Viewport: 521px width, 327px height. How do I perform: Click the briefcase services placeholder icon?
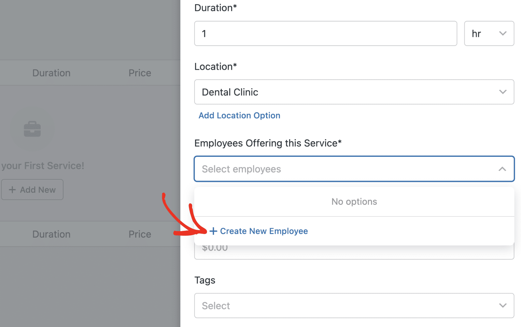point(32,129)
